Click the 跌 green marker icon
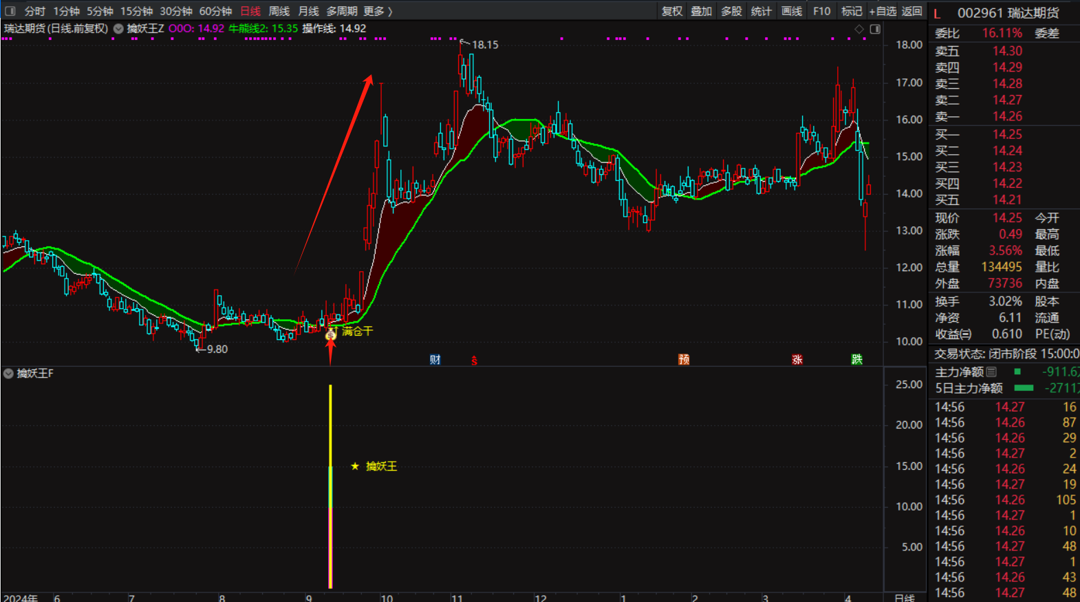 click(856, 360)
